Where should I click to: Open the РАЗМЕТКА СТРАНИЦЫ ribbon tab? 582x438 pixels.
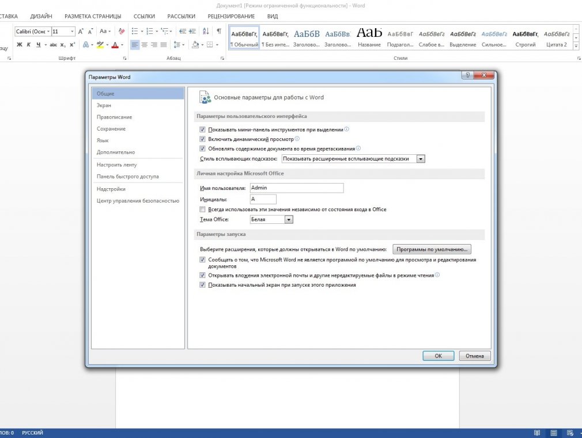[93, 16]
